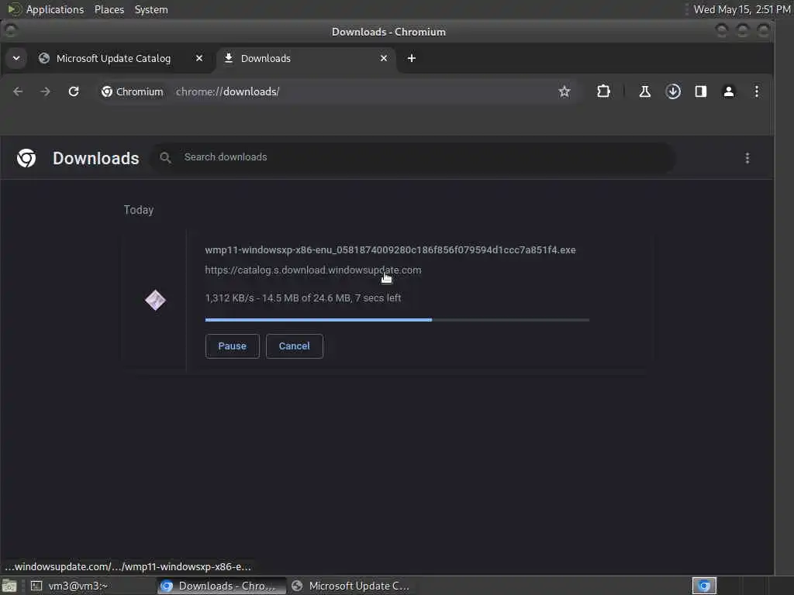
Task: Open the System menu
Action: point(151,9)
